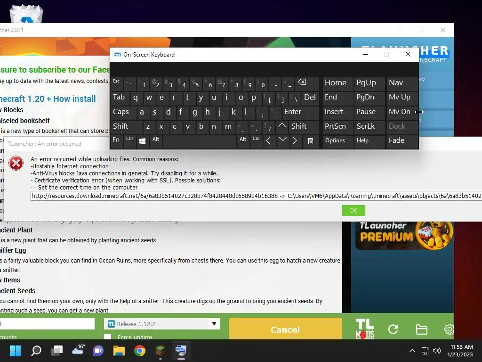Click the PgUp key on On-Screen Keyboard
Image resolution: width=482 pixels, height=362 pixels.
click(369, 83)
